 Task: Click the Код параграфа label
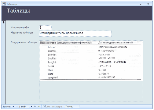20,27
